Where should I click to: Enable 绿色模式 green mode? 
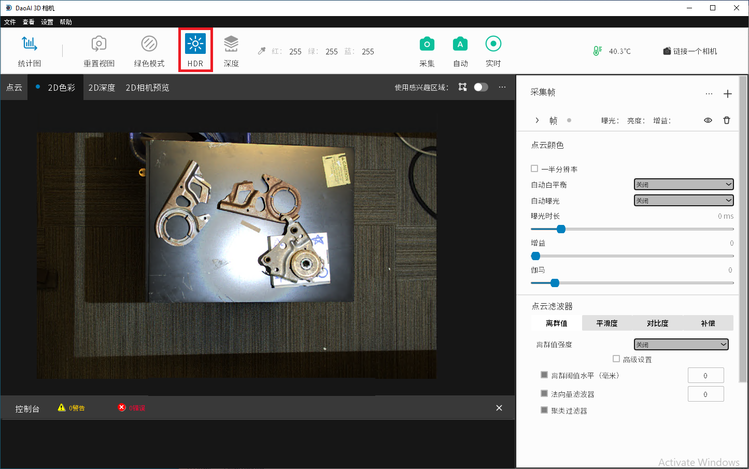(149, 51)
